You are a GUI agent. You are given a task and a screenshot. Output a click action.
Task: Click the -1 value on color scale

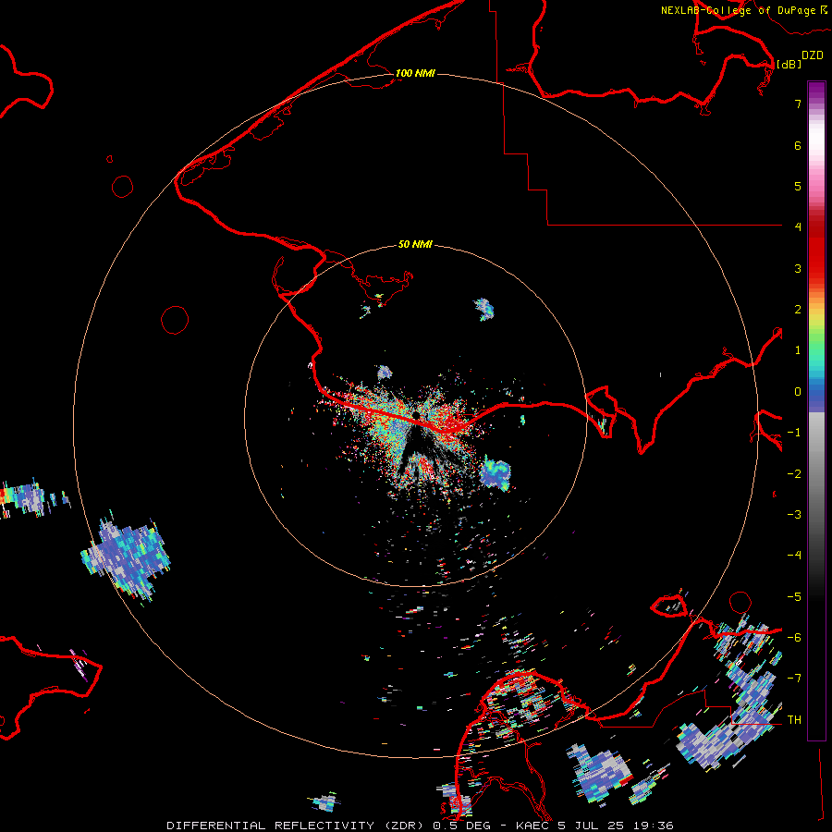(794, 433)
